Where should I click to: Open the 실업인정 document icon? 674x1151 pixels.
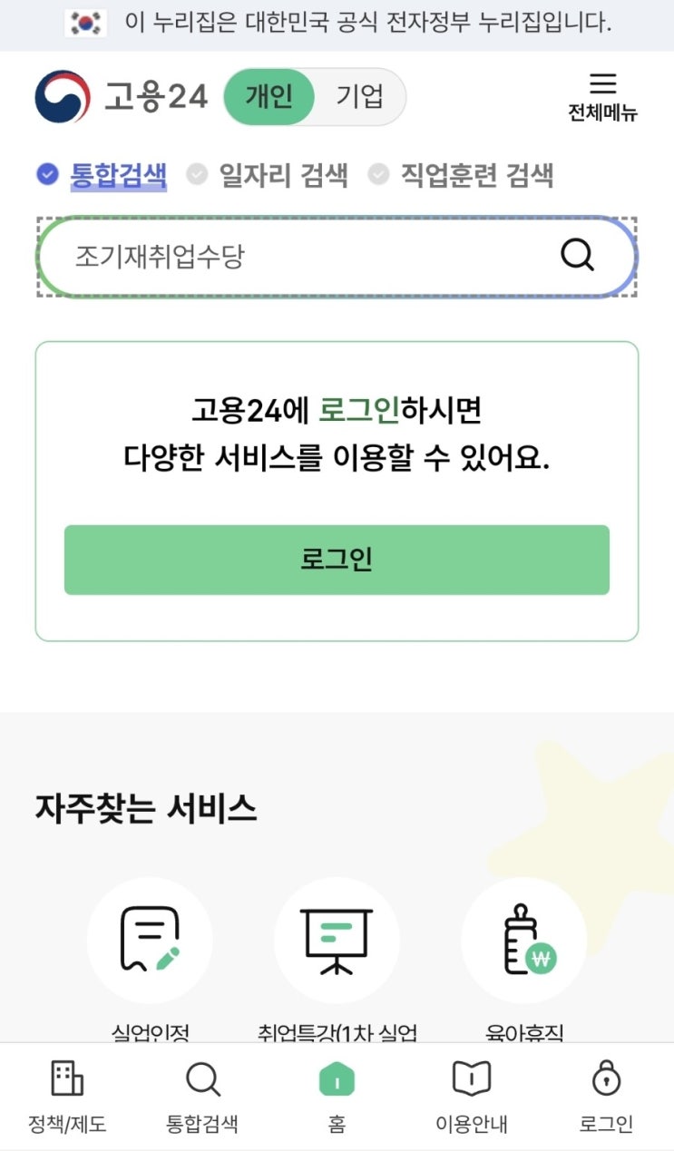150,940
